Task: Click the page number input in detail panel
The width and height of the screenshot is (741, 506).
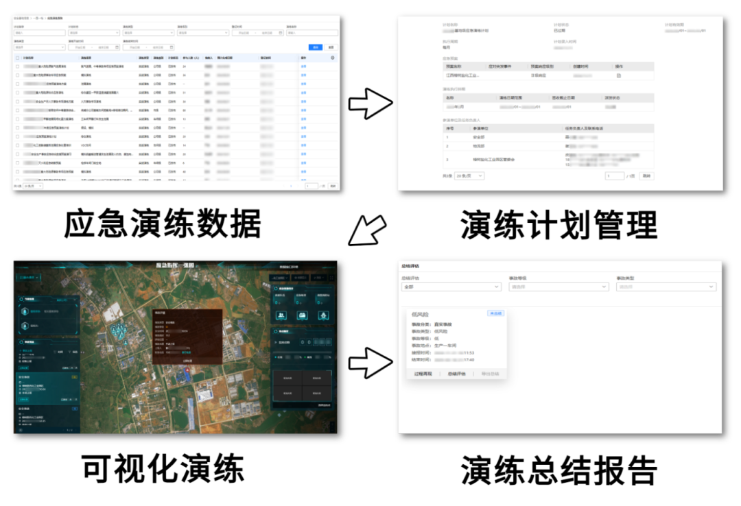Action: tap(614, 176)
